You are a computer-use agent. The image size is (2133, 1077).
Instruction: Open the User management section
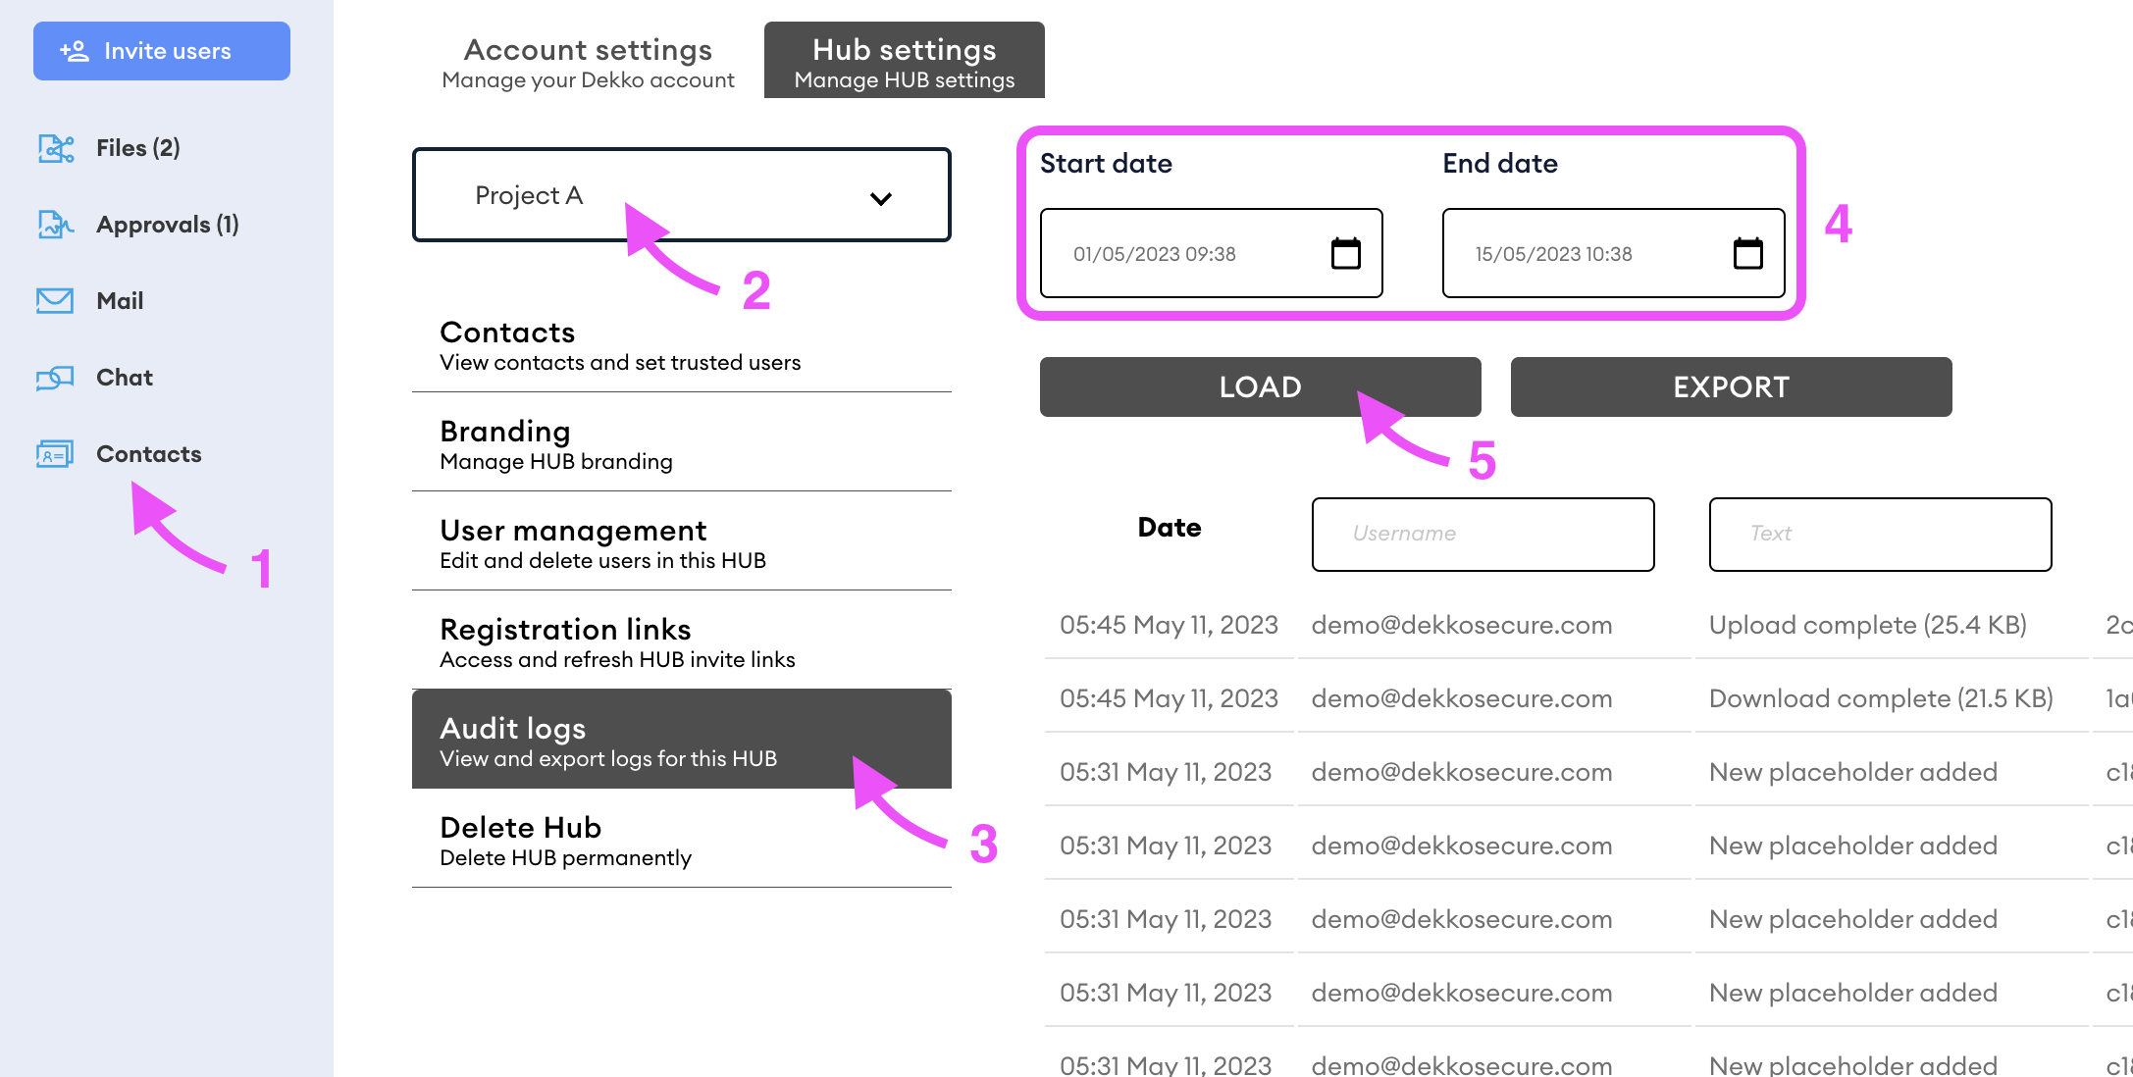pyautogui.click(x=682, y=543)
